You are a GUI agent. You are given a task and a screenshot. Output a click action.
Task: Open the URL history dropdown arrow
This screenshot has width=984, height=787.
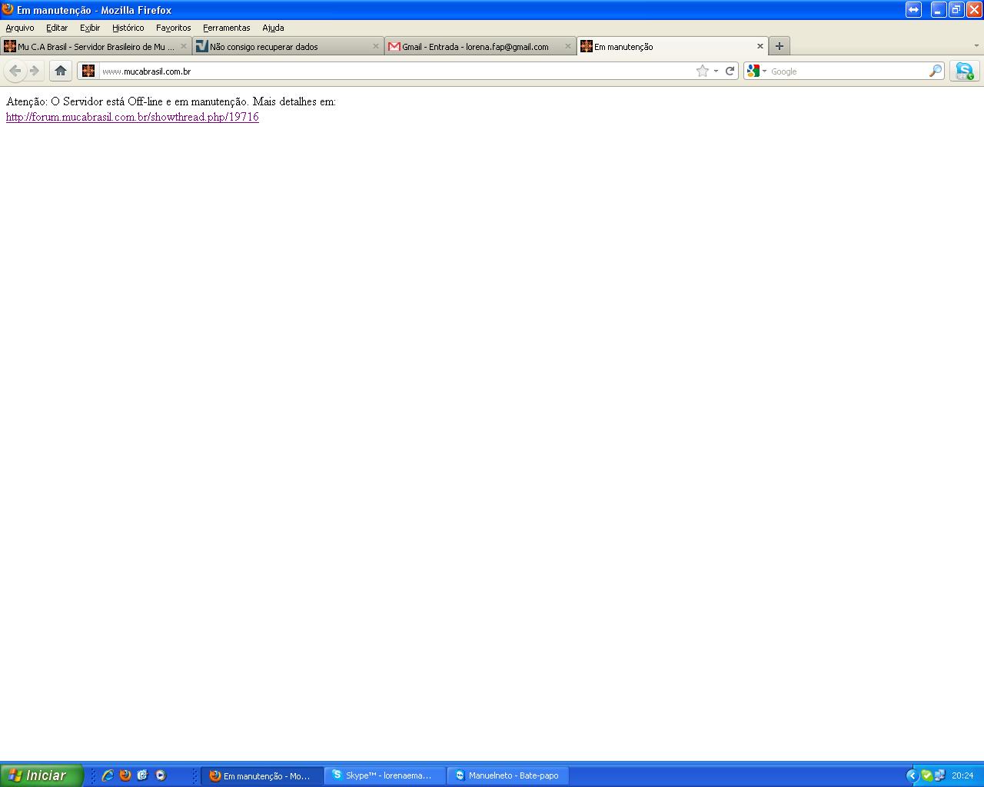pos(716,71)
